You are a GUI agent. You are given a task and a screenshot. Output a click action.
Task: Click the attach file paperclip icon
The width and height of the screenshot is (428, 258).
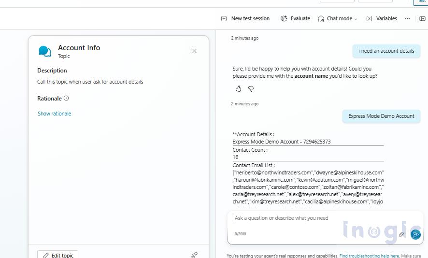click(401, 234)
